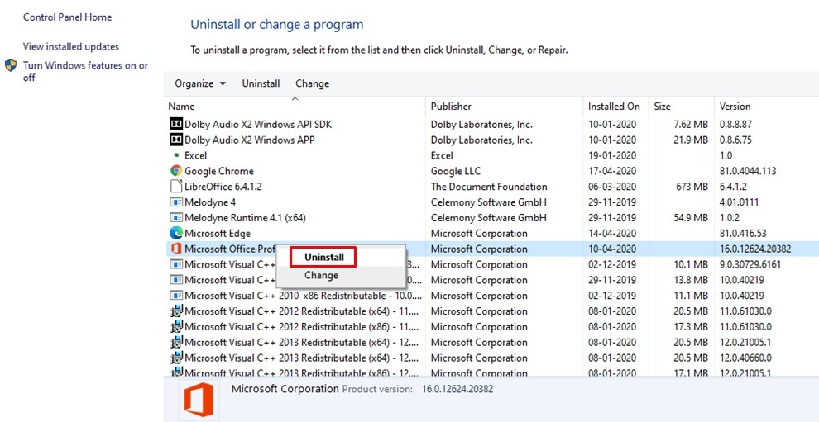Click the install date 06-03-2020
The image size is (819, 422).
(612, 187)
